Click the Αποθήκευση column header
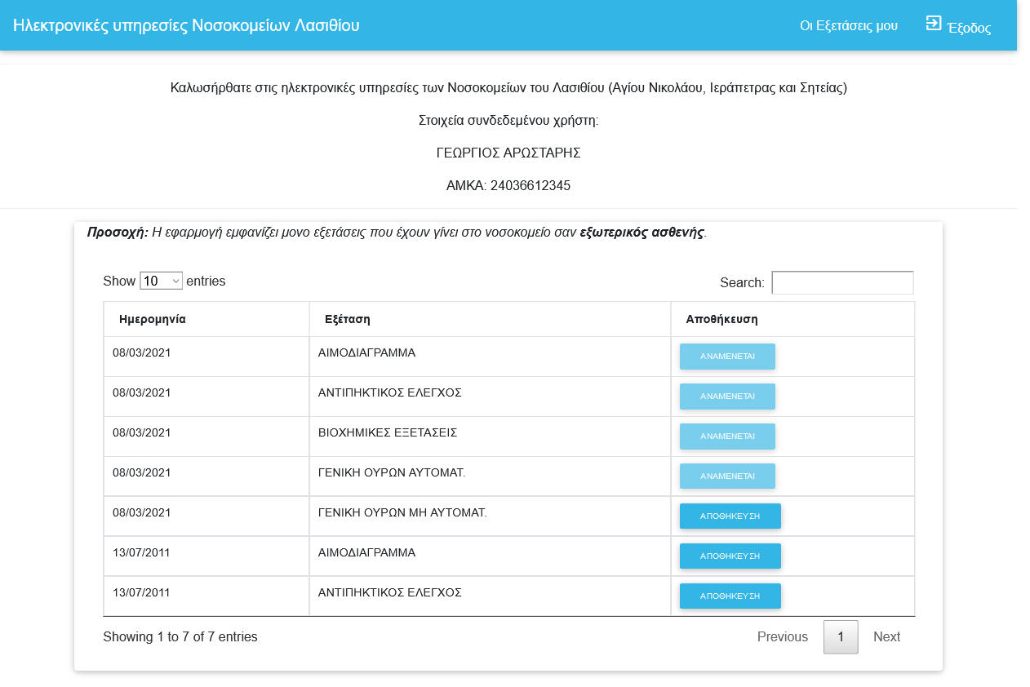Viewport: 1030px width, 687px height. pyautogui.click(x=721, y=319)
